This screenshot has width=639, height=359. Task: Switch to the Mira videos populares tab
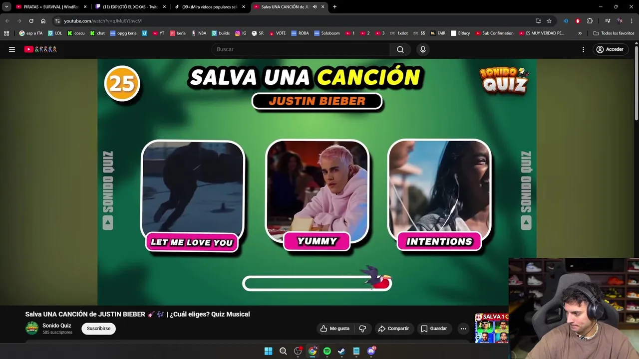click(210, 7)
